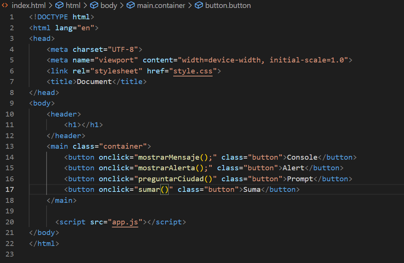The height and width of the screenshot is (263, 404).
Task: Click the Console button label text
Action: tap(302, 157)
